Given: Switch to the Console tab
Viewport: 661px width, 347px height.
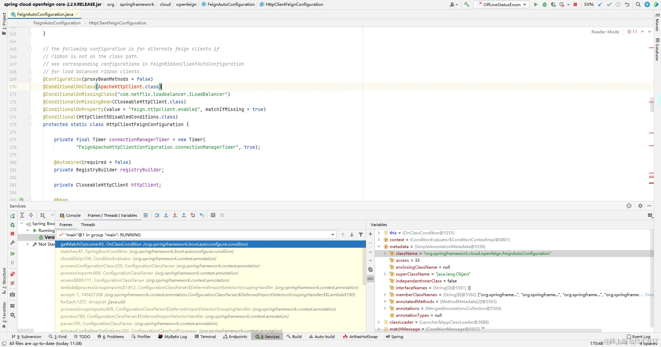Looking at the screenshot, I should (70, 215).
